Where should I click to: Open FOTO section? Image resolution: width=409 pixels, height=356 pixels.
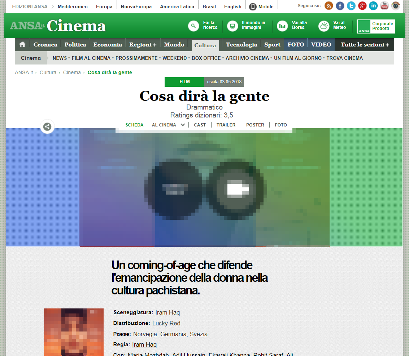(x=296, y=45)
